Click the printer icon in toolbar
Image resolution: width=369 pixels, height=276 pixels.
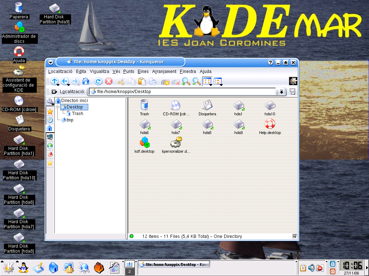pos(153,81)
